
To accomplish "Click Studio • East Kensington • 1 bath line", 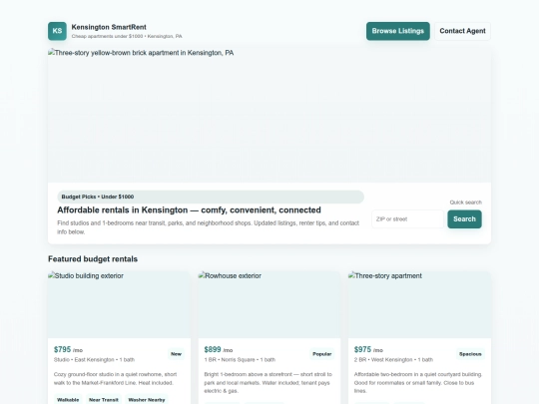I will (94, 360).
